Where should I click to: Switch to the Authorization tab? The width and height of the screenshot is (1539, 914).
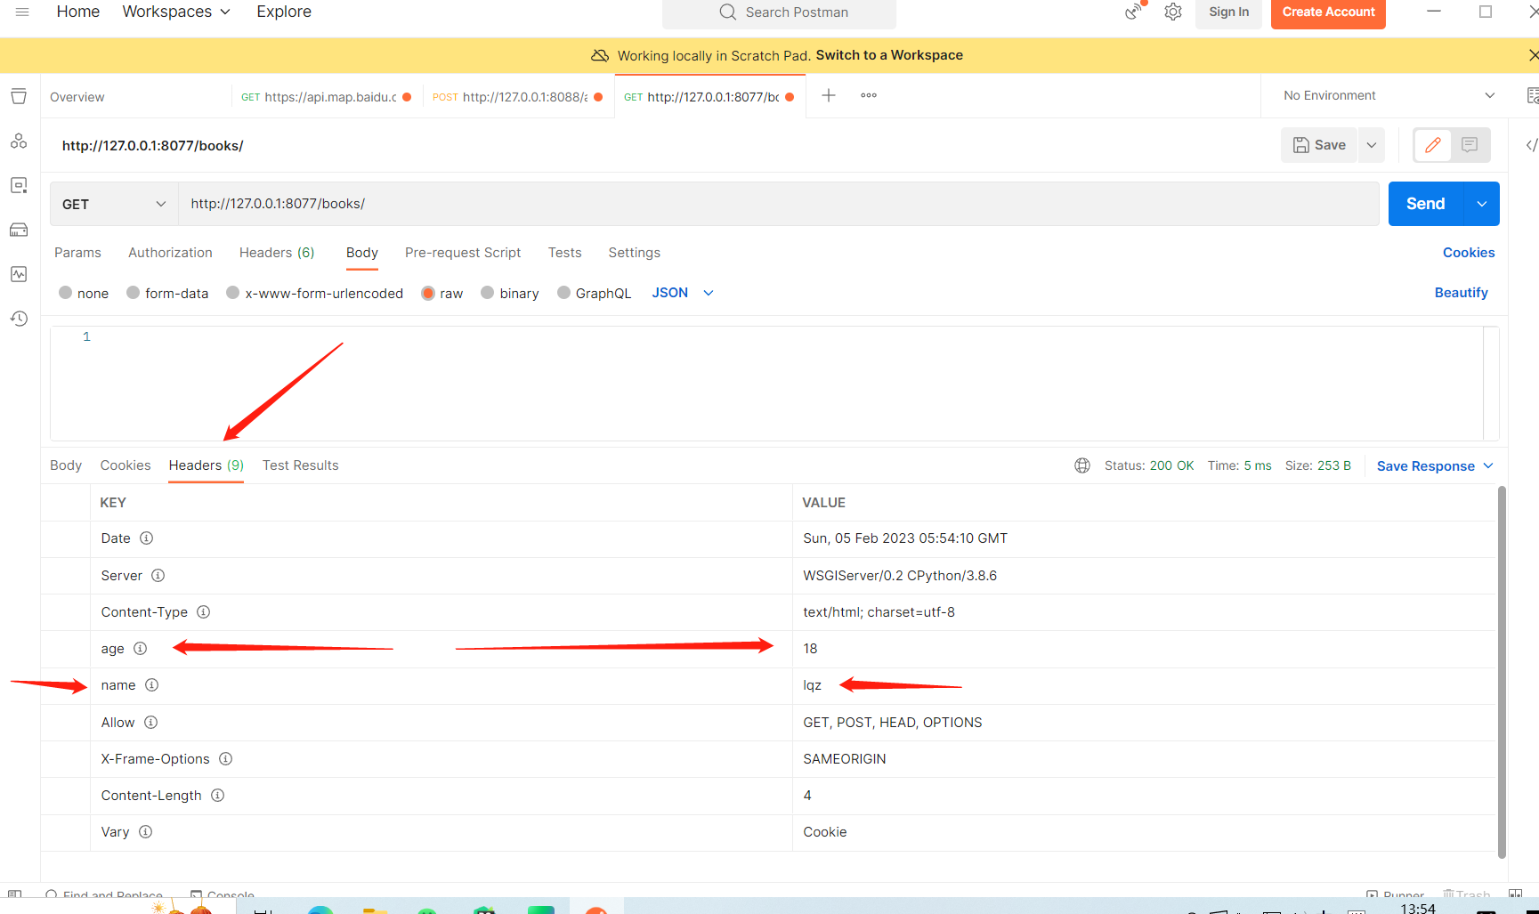170,253
